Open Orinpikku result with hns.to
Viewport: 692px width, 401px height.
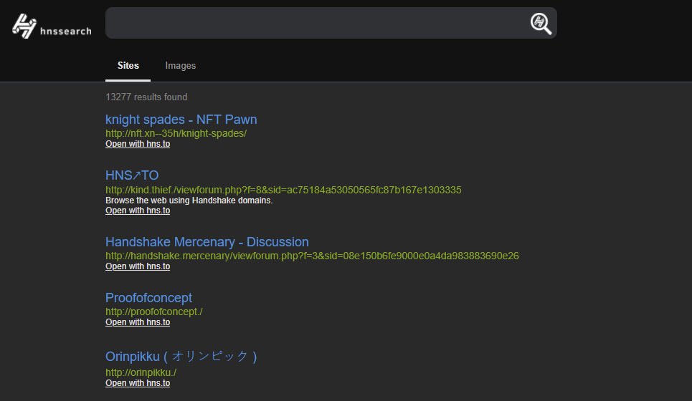click(138, 383)
